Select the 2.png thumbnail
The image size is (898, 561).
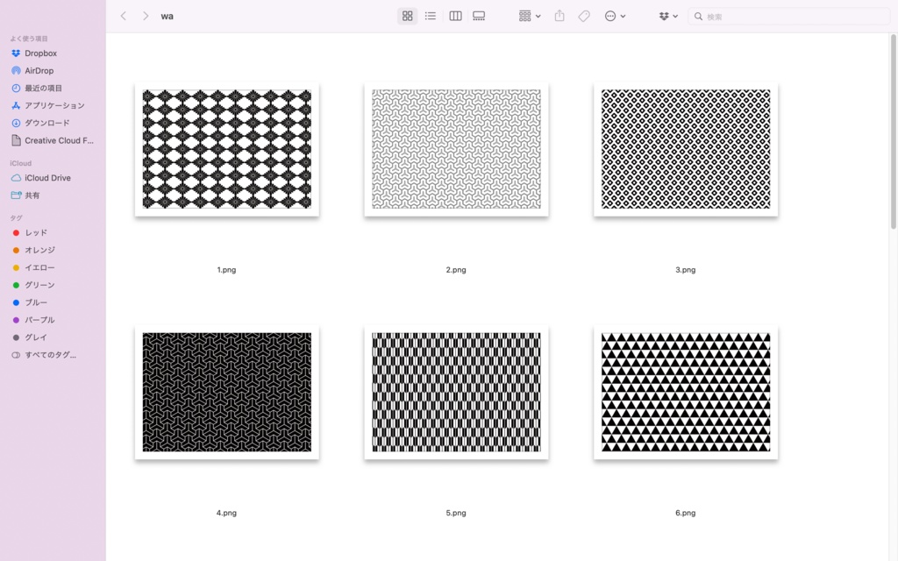click(x=456, y=149)
